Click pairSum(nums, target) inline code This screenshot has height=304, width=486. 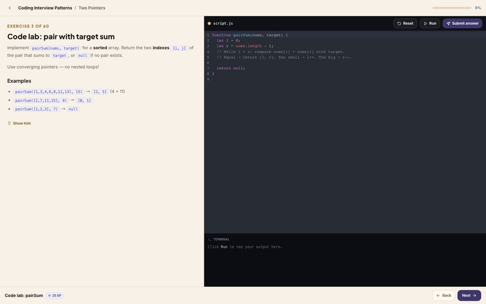(x=55, y=48)
